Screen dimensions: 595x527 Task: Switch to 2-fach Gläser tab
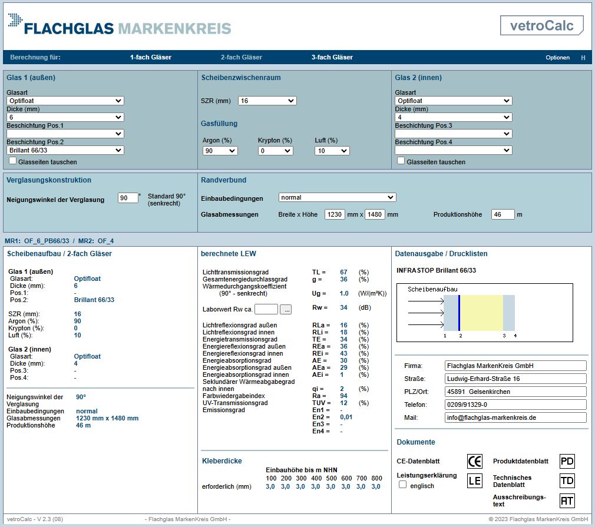point(242,57)
